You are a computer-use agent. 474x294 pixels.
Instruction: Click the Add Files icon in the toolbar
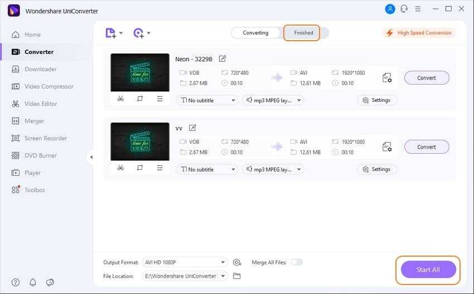[111, 33]
